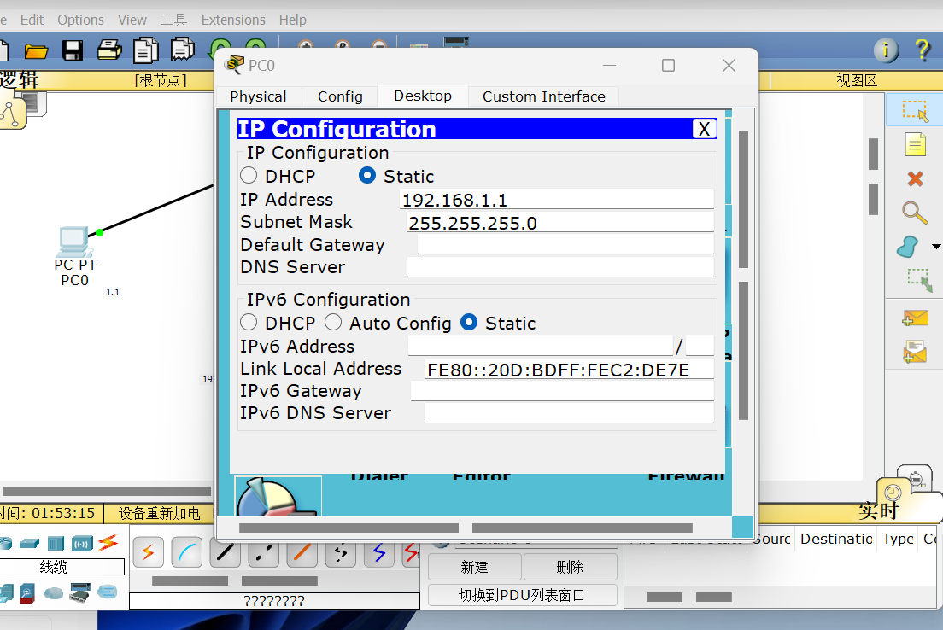Select the WAN Emulation cloud category
Viewport: 943px width, 630px height.
54,593
